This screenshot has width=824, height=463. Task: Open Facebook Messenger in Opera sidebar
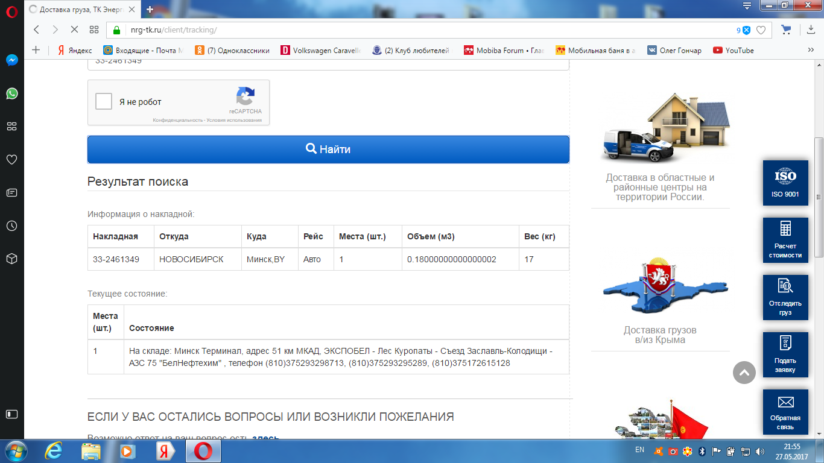[x=11, y=60]
